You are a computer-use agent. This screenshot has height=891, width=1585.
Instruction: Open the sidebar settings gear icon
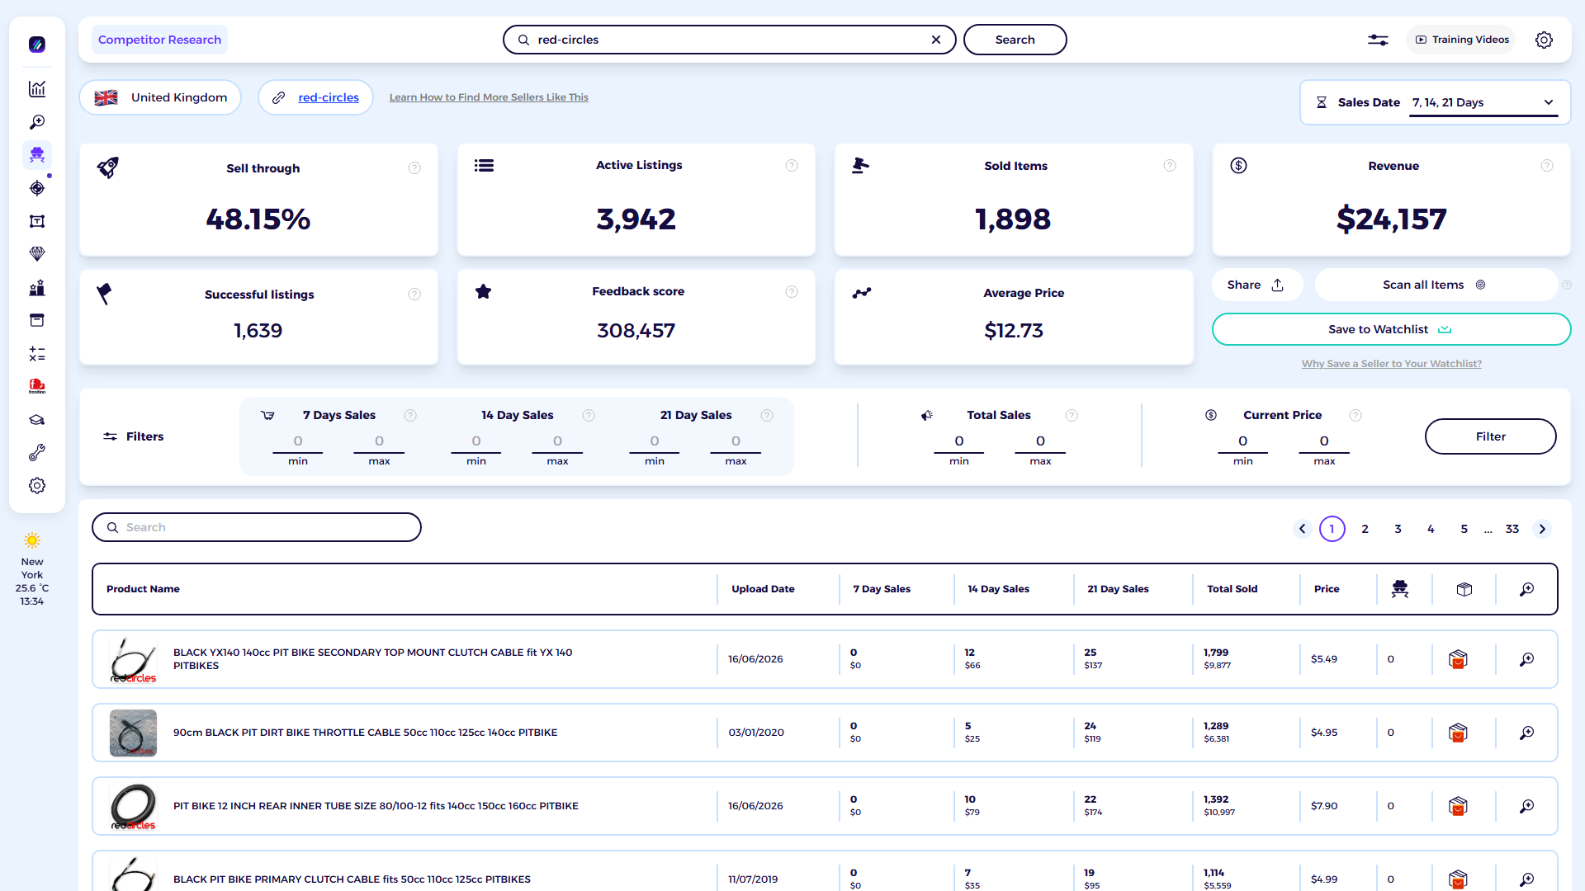coord(37,486)
